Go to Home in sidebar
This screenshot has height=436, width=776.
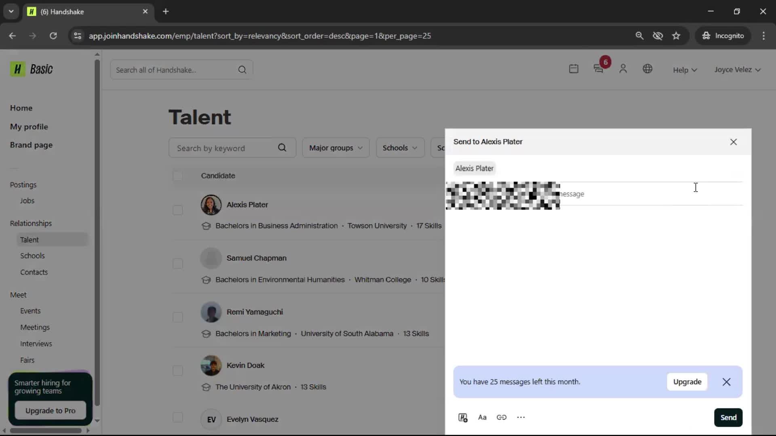21,108
